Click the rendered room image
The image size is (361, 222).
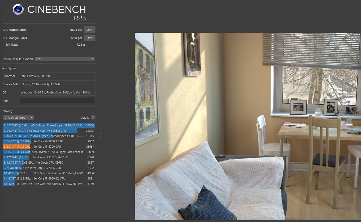[x=248, y=126]
